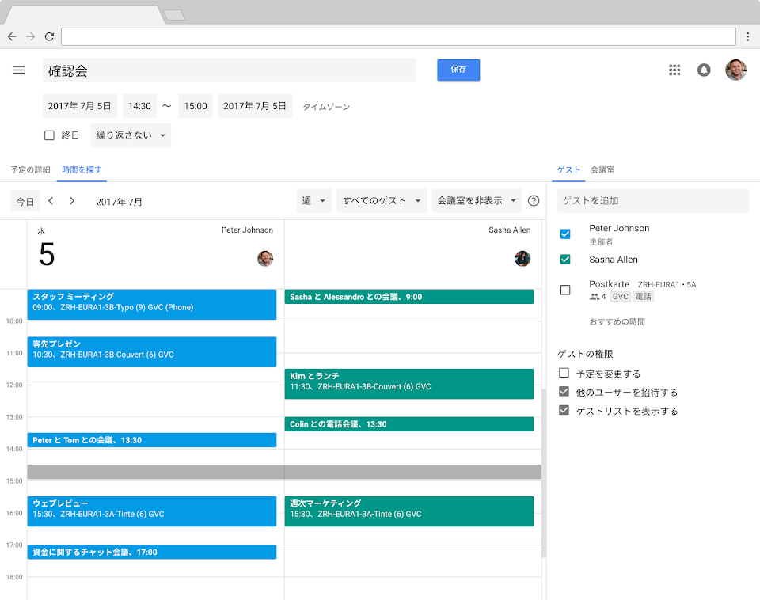Image resolution: width=760 pixels, height=600 pixels.
Task: Open the Colin との電話会議 event
Action: (x=409, y=424)
